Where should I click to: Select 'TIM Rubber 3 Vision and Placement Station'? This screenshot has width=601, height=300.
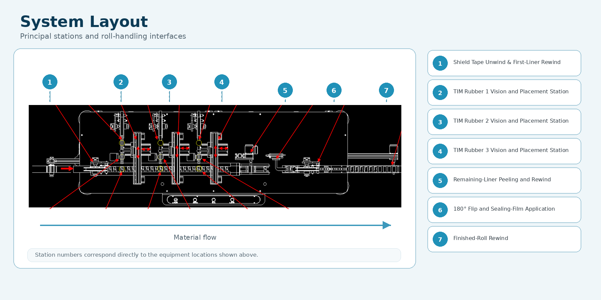tap(511, 150)
